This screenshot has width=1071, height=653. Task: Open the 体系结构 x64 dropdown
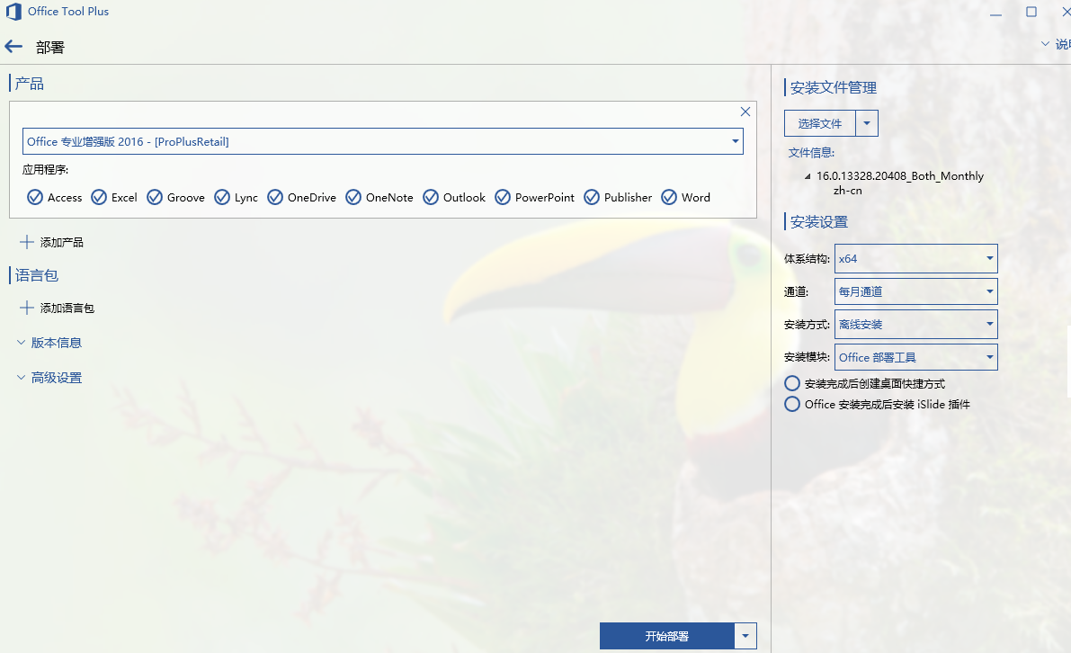pos(916,258)
